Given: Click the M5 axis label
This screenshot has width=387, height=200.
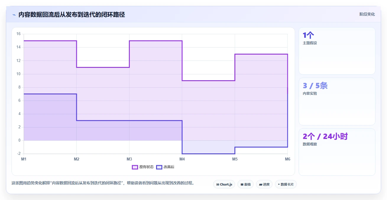Looking at the screenshot, I should 235,159.
